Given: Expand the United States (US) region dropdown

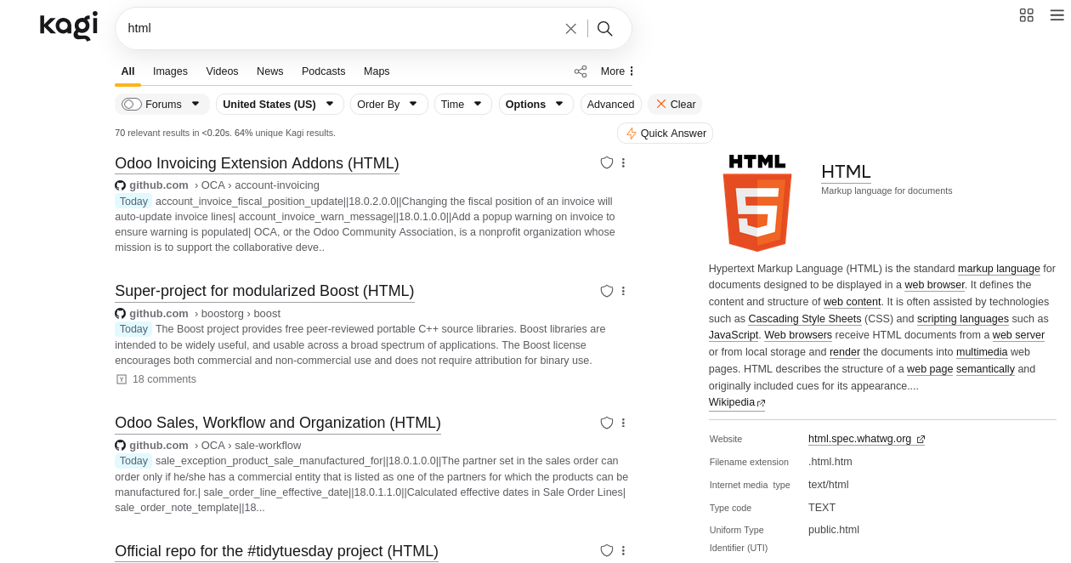Looking at the screenshot, I should pyautogui.click(x=280, y=105).
